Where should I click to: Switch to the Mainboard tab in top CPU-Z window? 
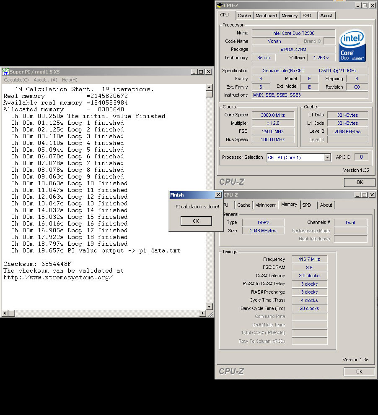pos(266,16)
